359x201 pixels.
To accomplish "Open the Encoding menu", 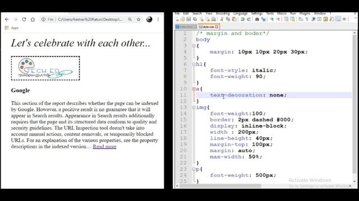I will pos(223,13).
